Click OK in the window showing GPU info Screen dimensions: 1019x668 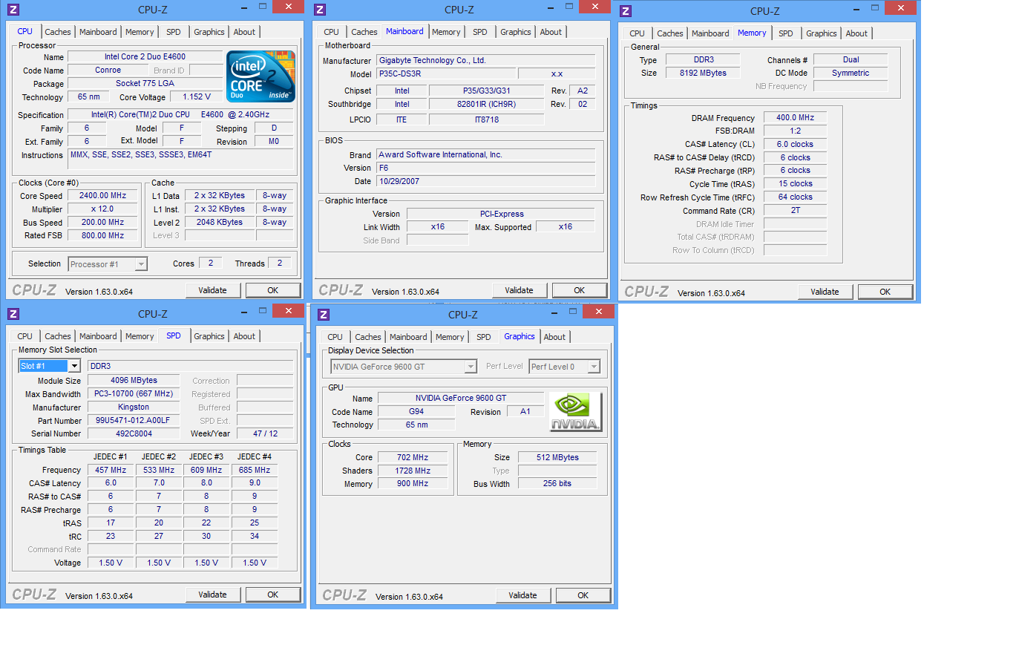(x=583, y=595)
